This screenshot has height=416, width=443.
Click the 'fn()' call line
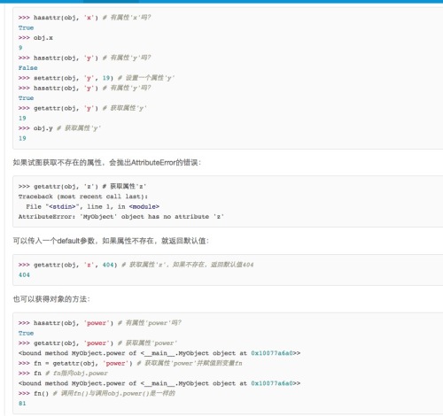(x=97, y=393)
